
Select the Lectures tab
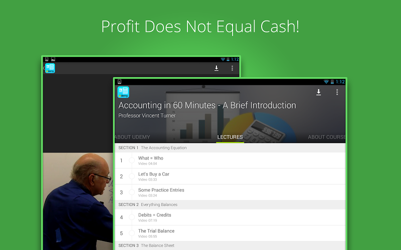click(230, 137)
